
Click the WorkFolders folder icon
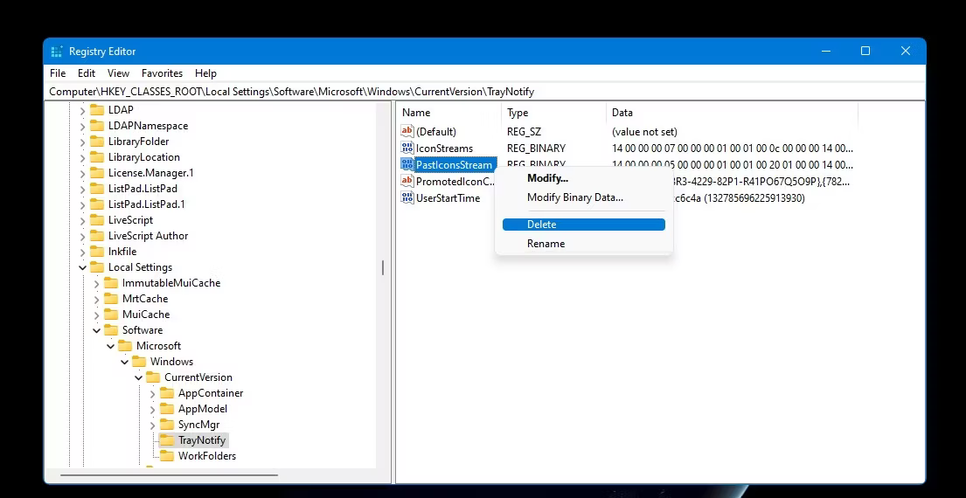[x=167, y=456]
